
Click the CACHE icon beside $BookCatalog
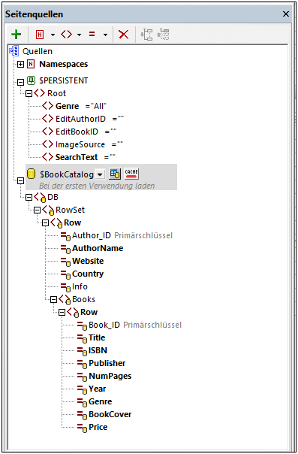(131, 174)
